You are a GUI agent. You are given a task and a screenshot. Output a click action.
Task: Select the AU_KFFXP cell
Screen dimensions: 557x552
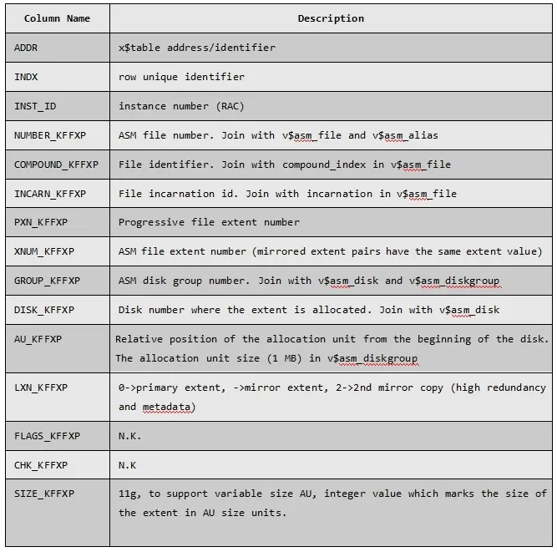(x=38, y=340)
